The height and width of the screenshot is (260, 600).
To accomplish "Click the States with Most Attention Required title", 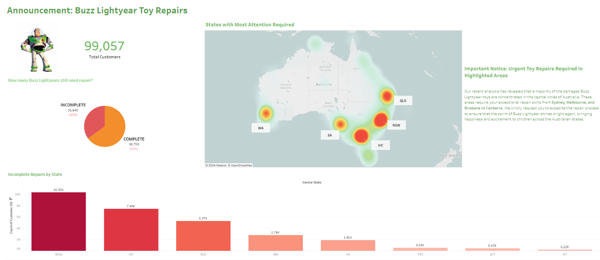I will [250, 24].
